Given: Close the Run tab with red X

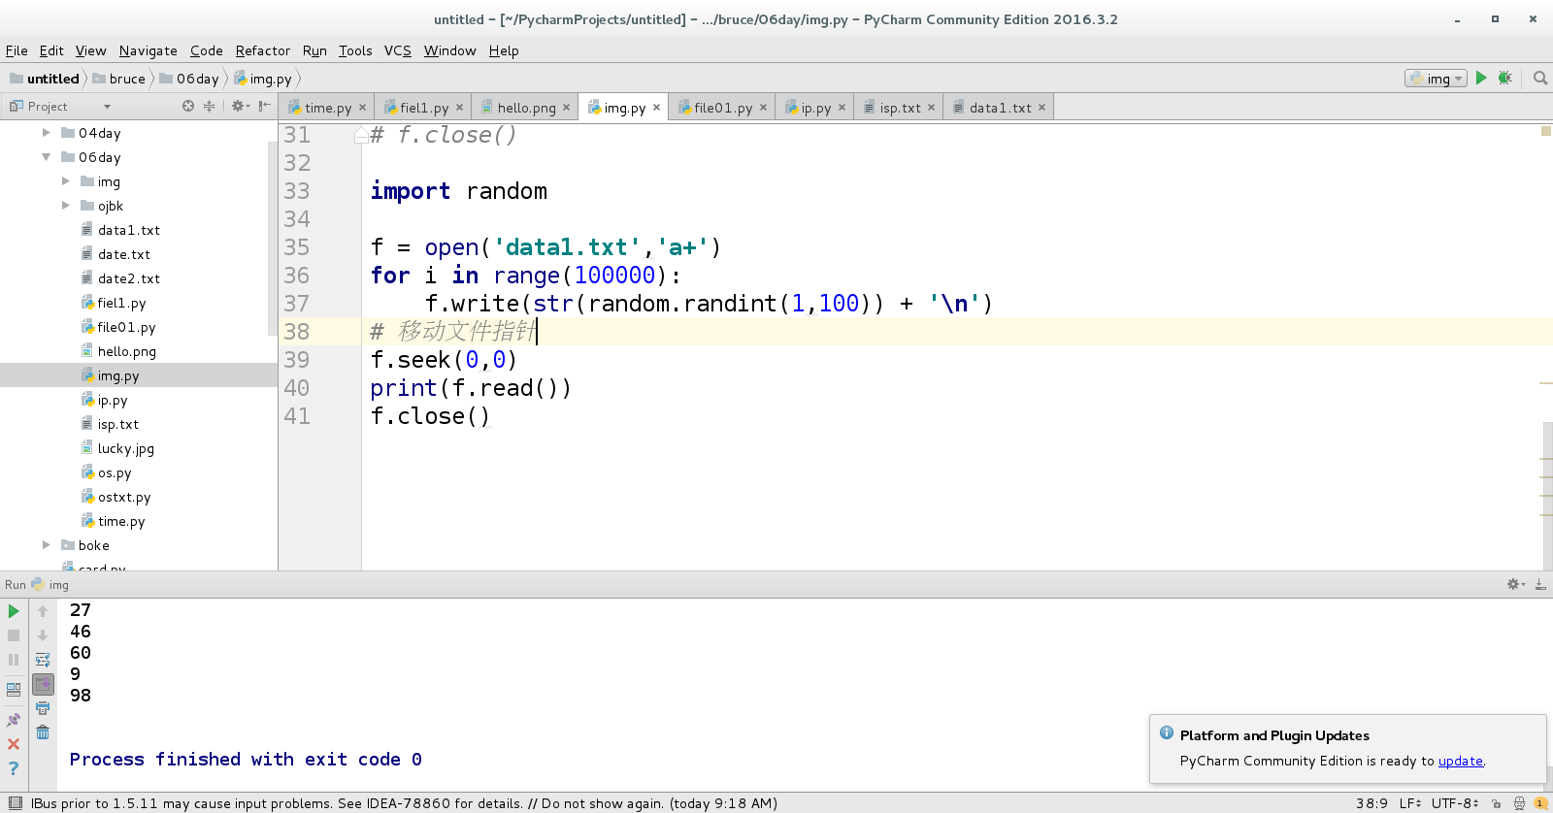Looking at the screenshot, I should 14,744.
